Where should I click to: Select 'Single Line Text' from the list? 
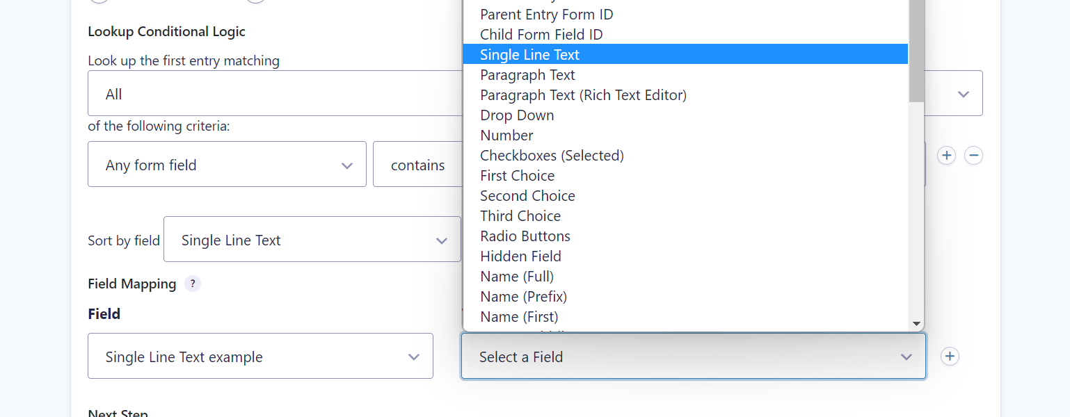tap(529, 55)
